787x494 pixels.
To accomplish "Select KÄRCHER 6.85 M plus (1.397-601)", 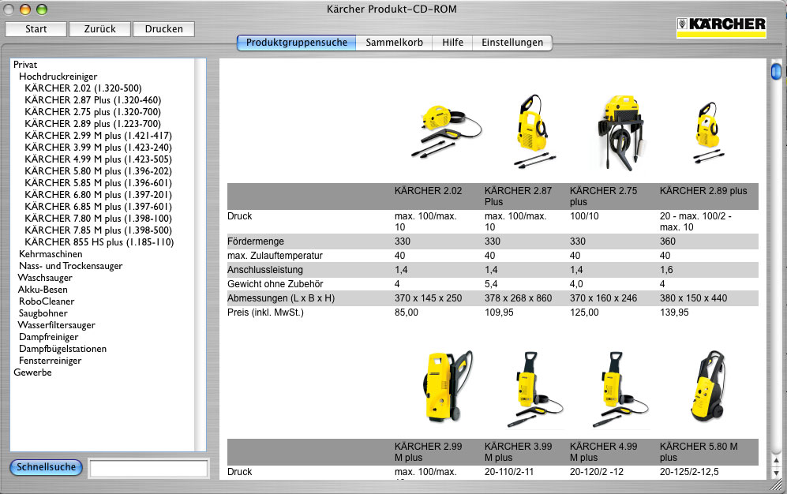I will pos(99,207).
